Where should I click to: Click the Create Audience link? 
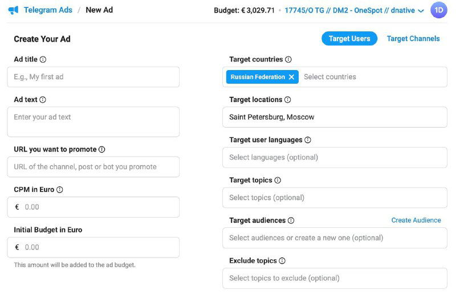(416, 220)
